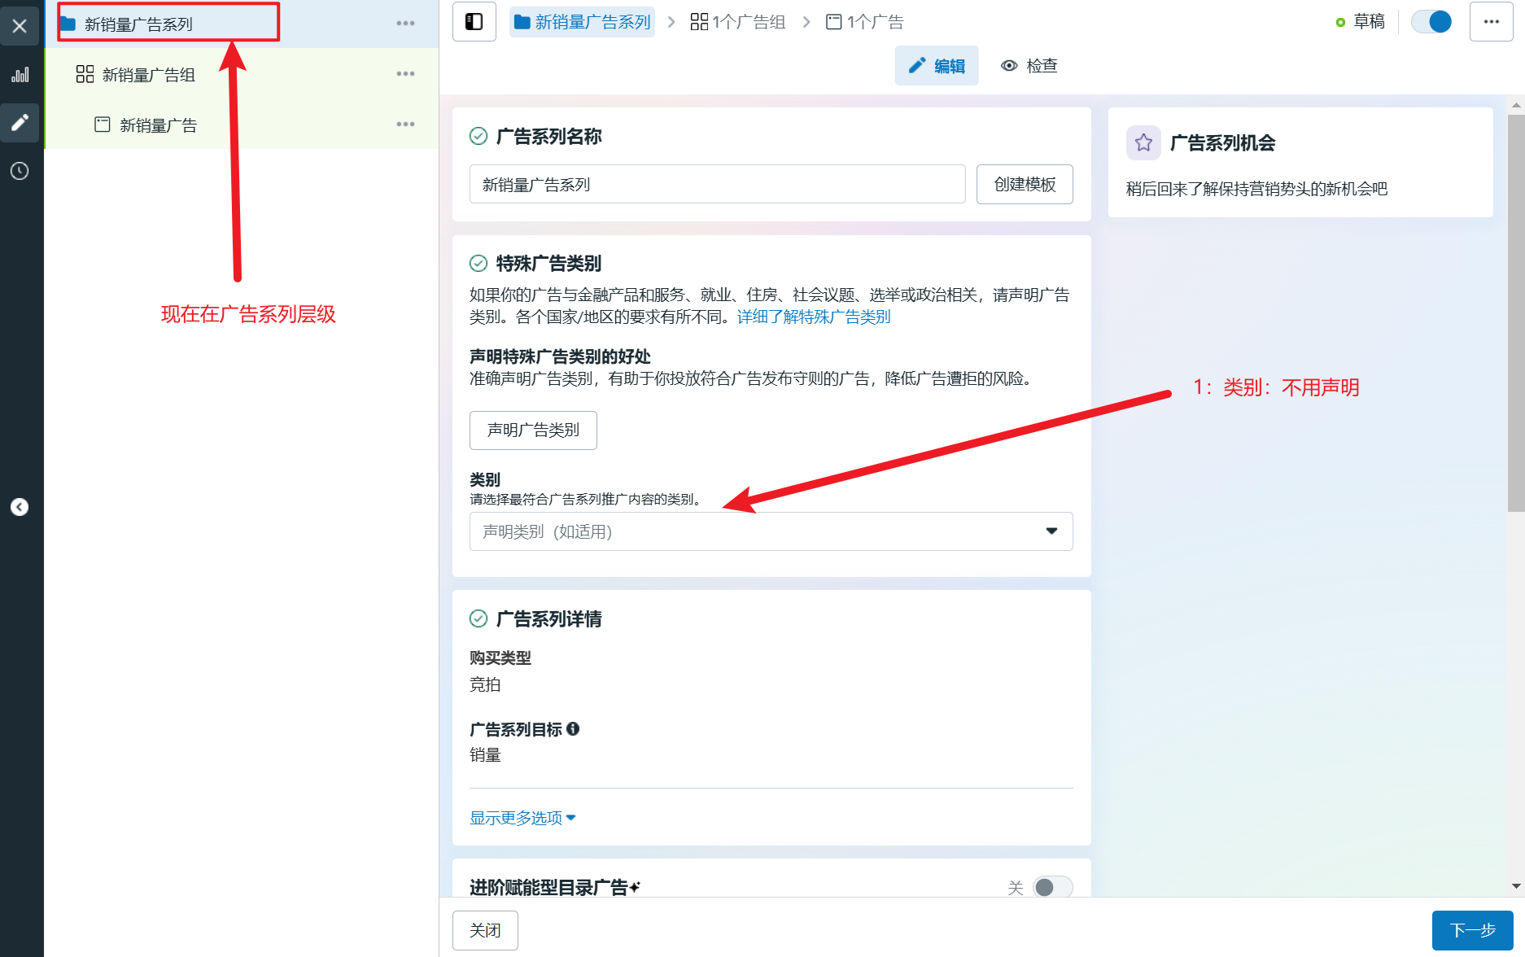Toggle the campaign on/off switch near 草稿
The width and height of the screenshot is (1525, 957).
1431,22
